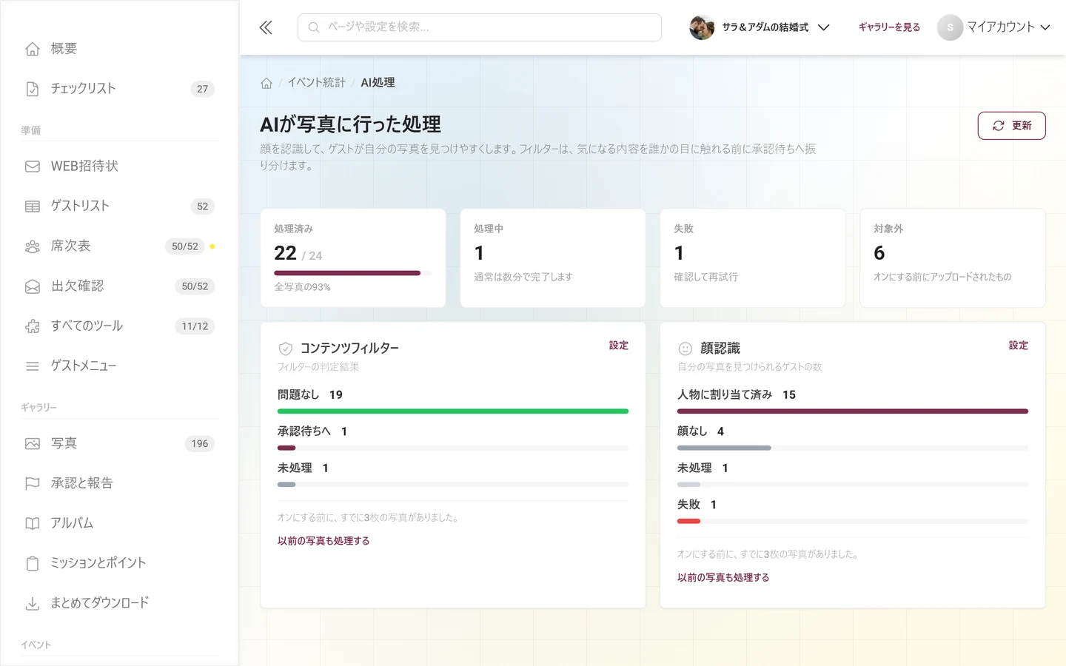1066x666 pixels.
Task: Click the 人物に割り当て済み progress bar
Action: pyautogui.click(x=853, y=411)
